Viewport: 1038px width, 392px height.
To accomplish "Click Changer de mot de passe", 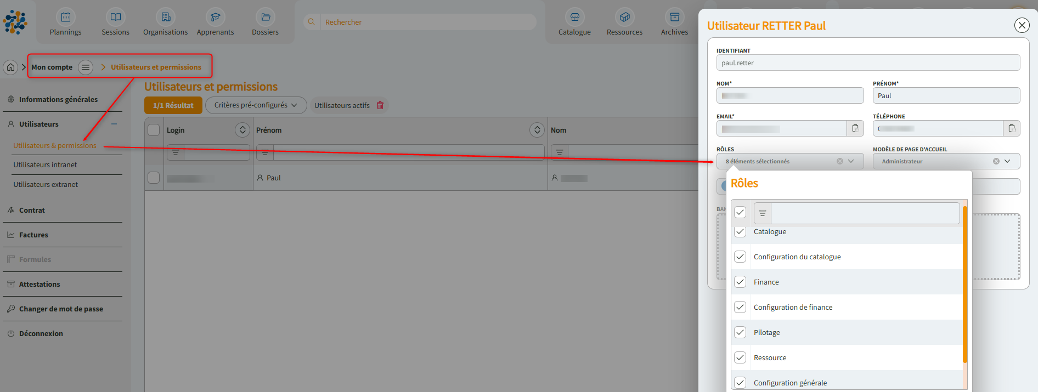I will click(x=61, y=309).
